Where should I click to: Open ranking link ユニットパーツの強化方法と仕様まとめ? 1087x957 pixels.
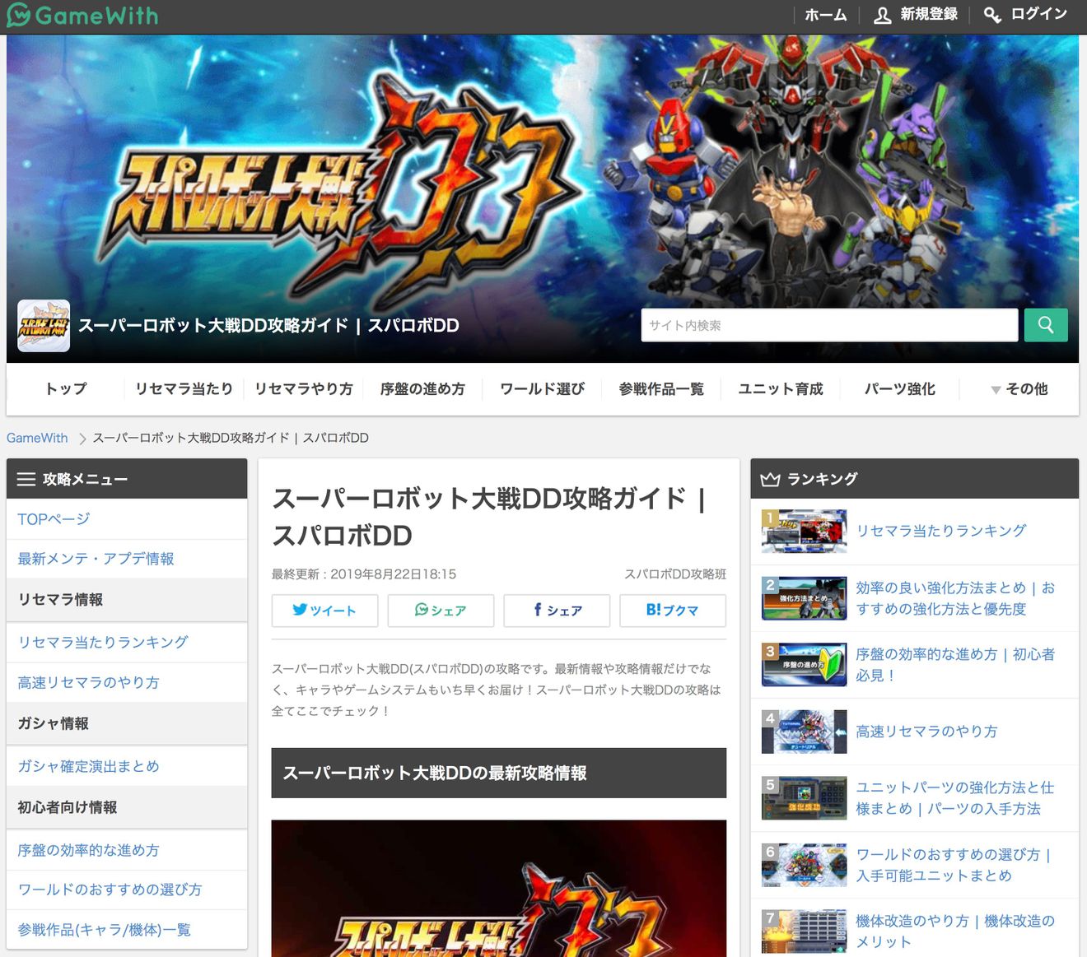click(955, 798)
